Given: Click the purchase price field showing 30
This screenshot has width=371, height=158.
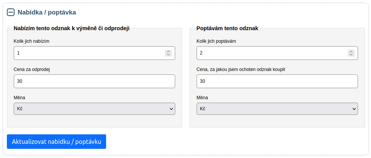Looking at the screenshot, I should [277, 81].
